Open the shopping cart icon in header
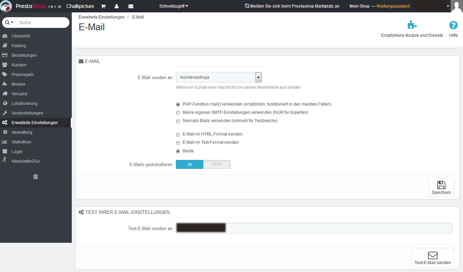The width and height of the screenshot is (463, 272). (103, 6)
